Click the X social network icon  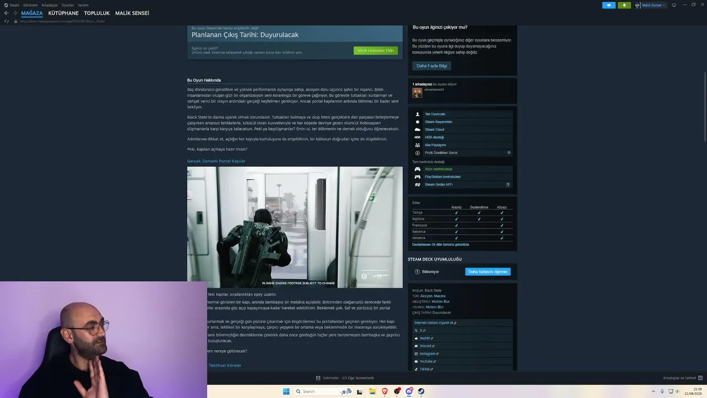pyautogui.click(x=416, y=331)
